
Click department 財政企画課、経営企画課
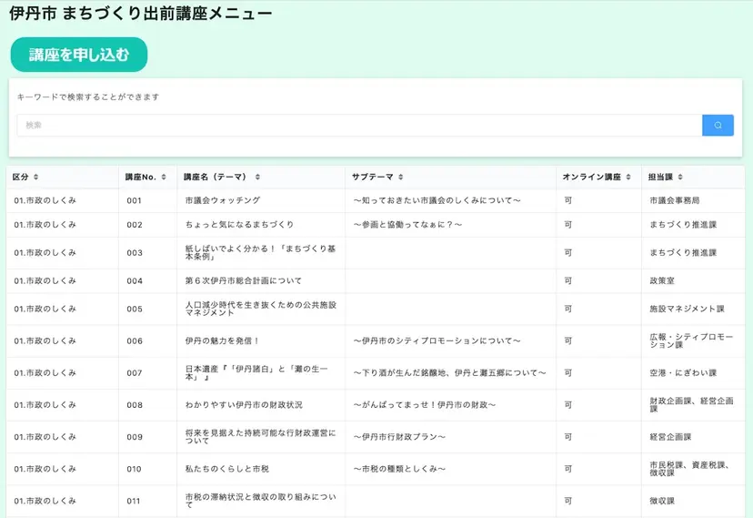(691, 405)
